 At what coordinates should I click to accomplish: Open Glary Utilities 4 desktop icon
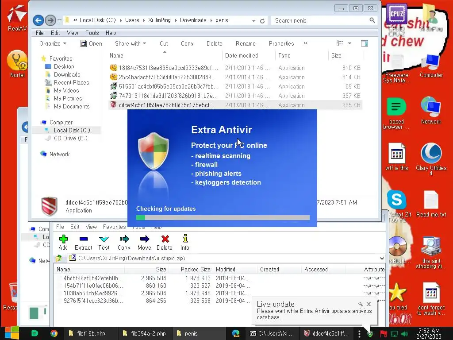click(431, 159)
